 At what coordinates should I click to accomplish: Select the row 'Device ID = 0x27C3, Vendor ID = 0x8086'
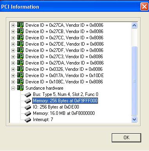pyautogui.click(x=64, y=57)
